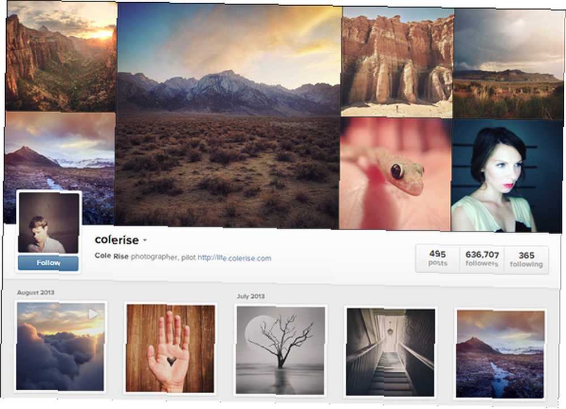Open the life.colerise.com link
Screen dimensions: 566x409
click(x=234, y=258)
